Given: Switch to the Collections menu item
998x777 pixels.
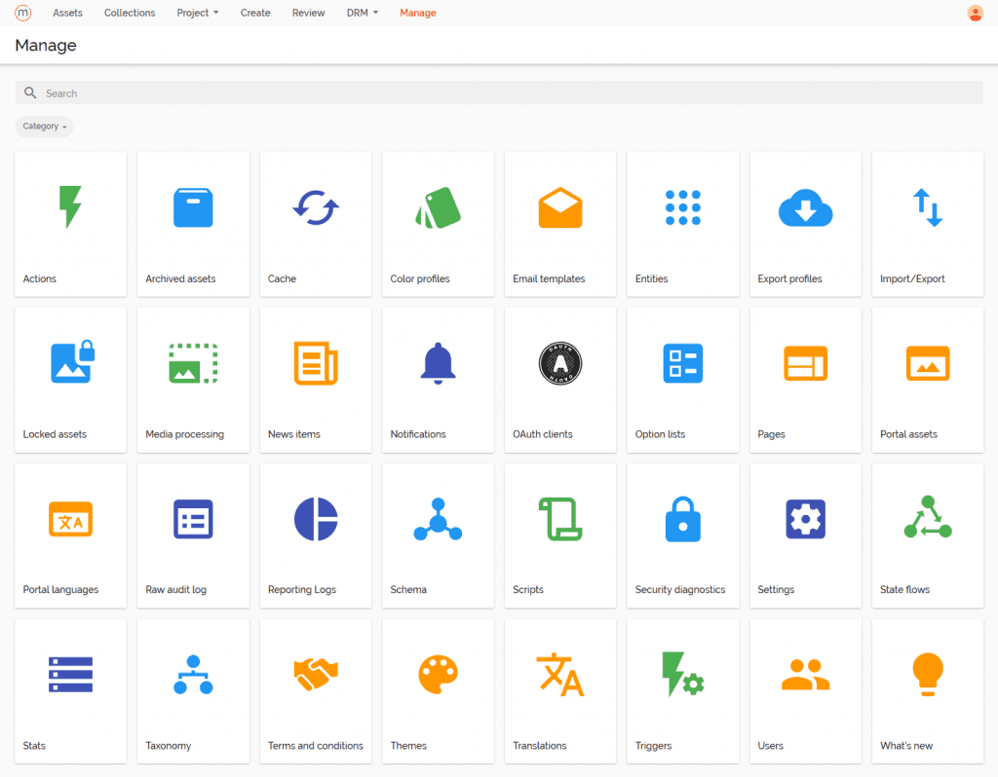Looking at the screenshot, I should pos(130,13).
